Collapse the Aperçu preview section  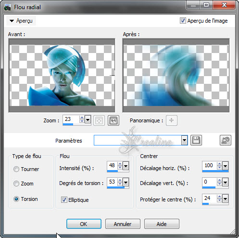pos(12,21)
